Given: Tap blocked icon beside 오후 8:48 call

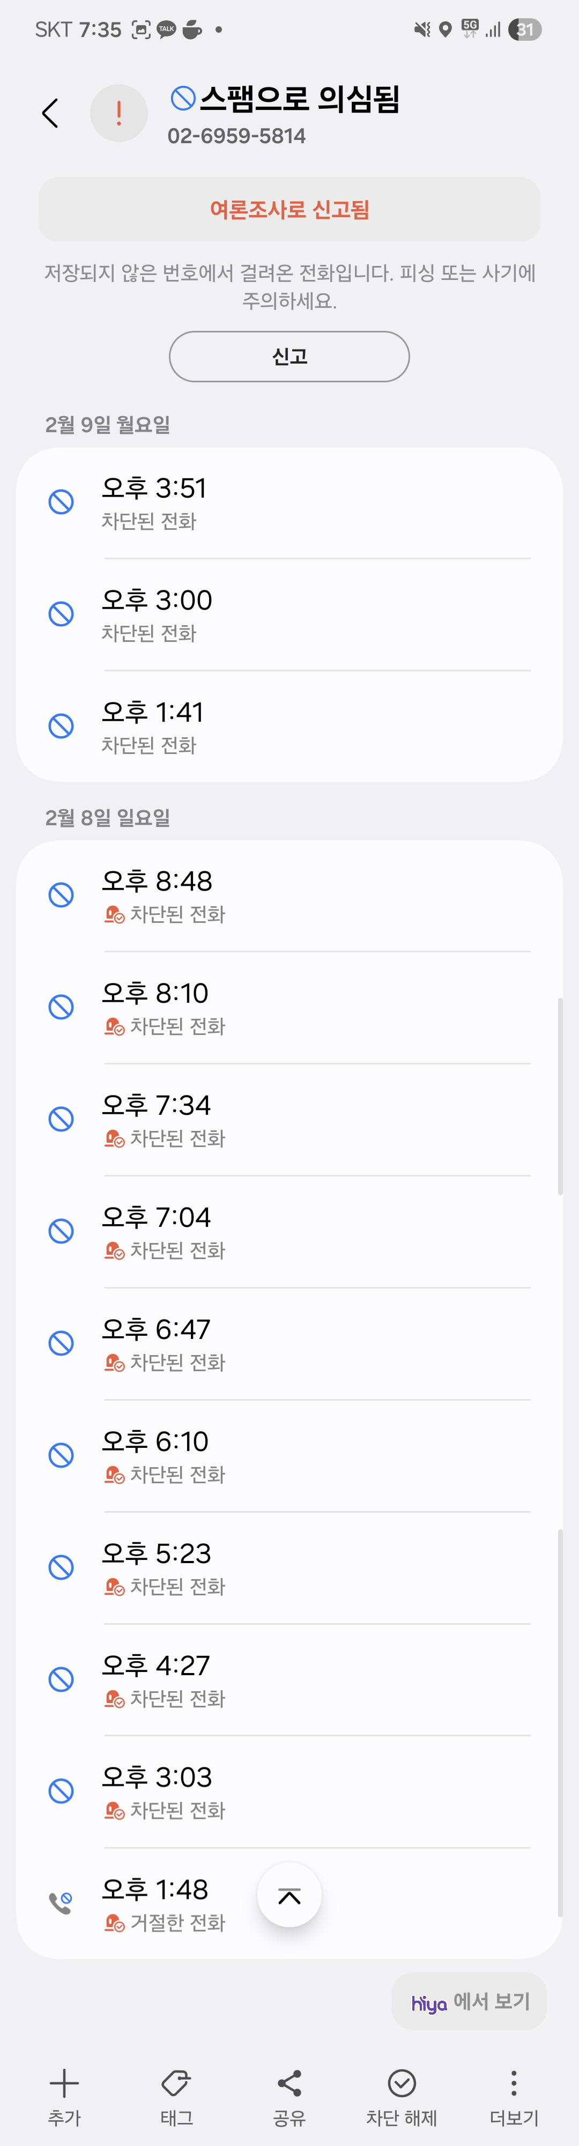Looking at the screenshot, I should pos(61,895).
